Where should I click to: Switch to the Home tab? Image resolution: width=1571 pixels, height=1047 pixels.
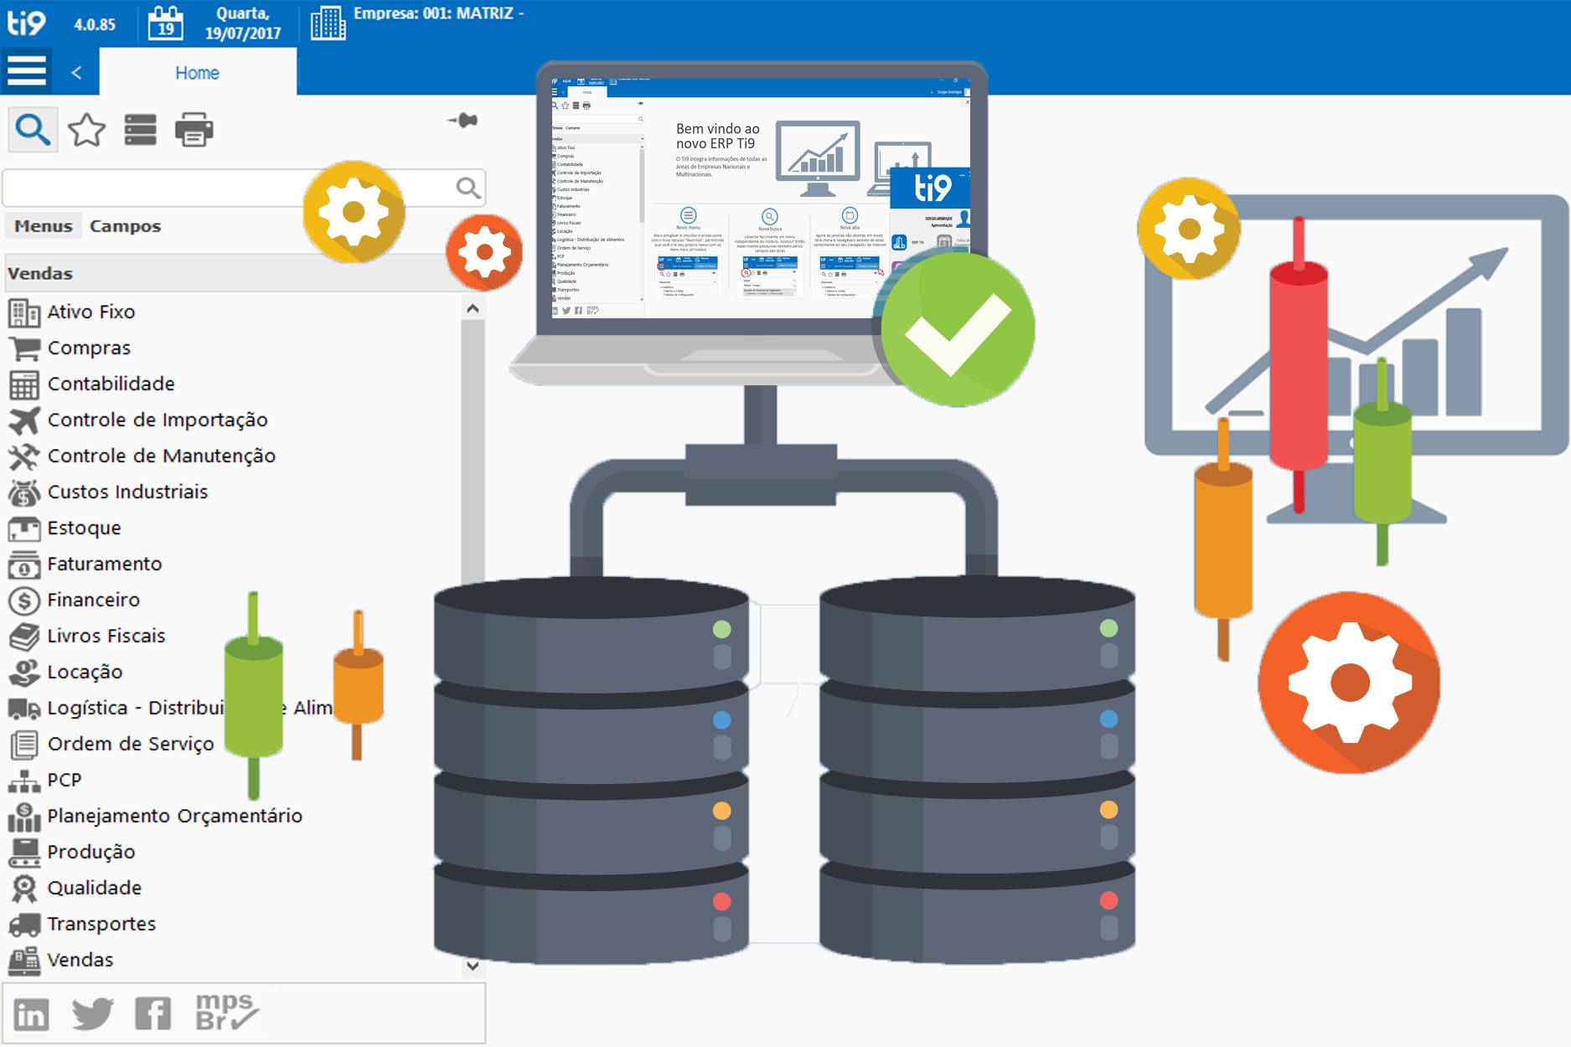pos(198,73)
